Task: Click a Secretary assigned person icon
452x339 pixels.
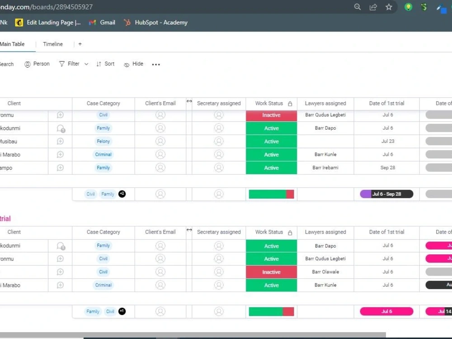Action: [219, 115]
